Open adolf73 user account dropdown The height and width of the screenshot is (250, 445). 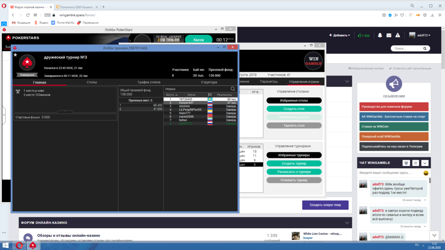click(x=420, y=35)
